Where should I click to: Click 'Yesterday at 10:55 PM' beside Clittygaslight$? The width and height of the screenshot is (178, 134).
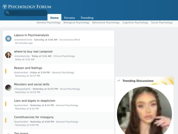click(45, 89)
